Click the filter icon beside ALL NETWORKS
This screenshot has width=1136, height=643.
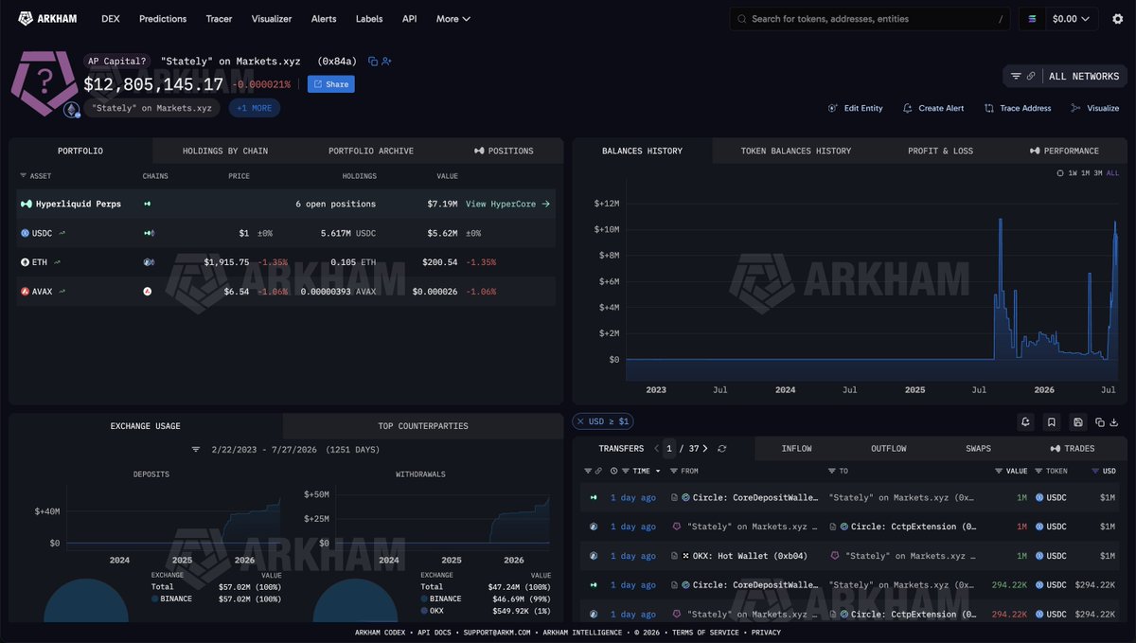click(1016, 77)
